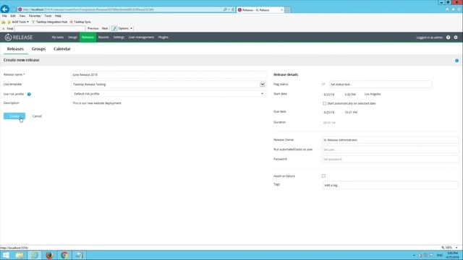Open browser Favorites menu

point(35,16)
